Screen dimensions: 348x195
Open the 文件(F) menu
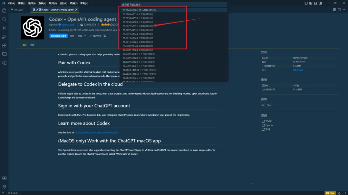(x=11, y=3)
